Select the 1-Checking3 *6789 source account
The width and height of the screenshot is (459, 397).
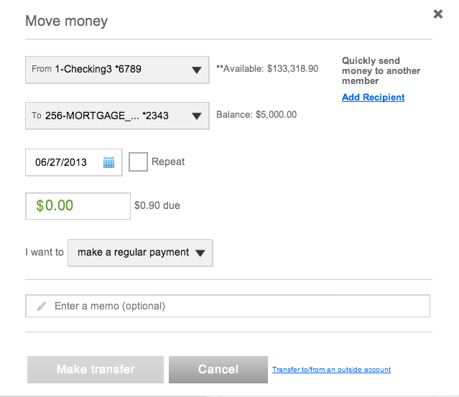tap(108, 70)
